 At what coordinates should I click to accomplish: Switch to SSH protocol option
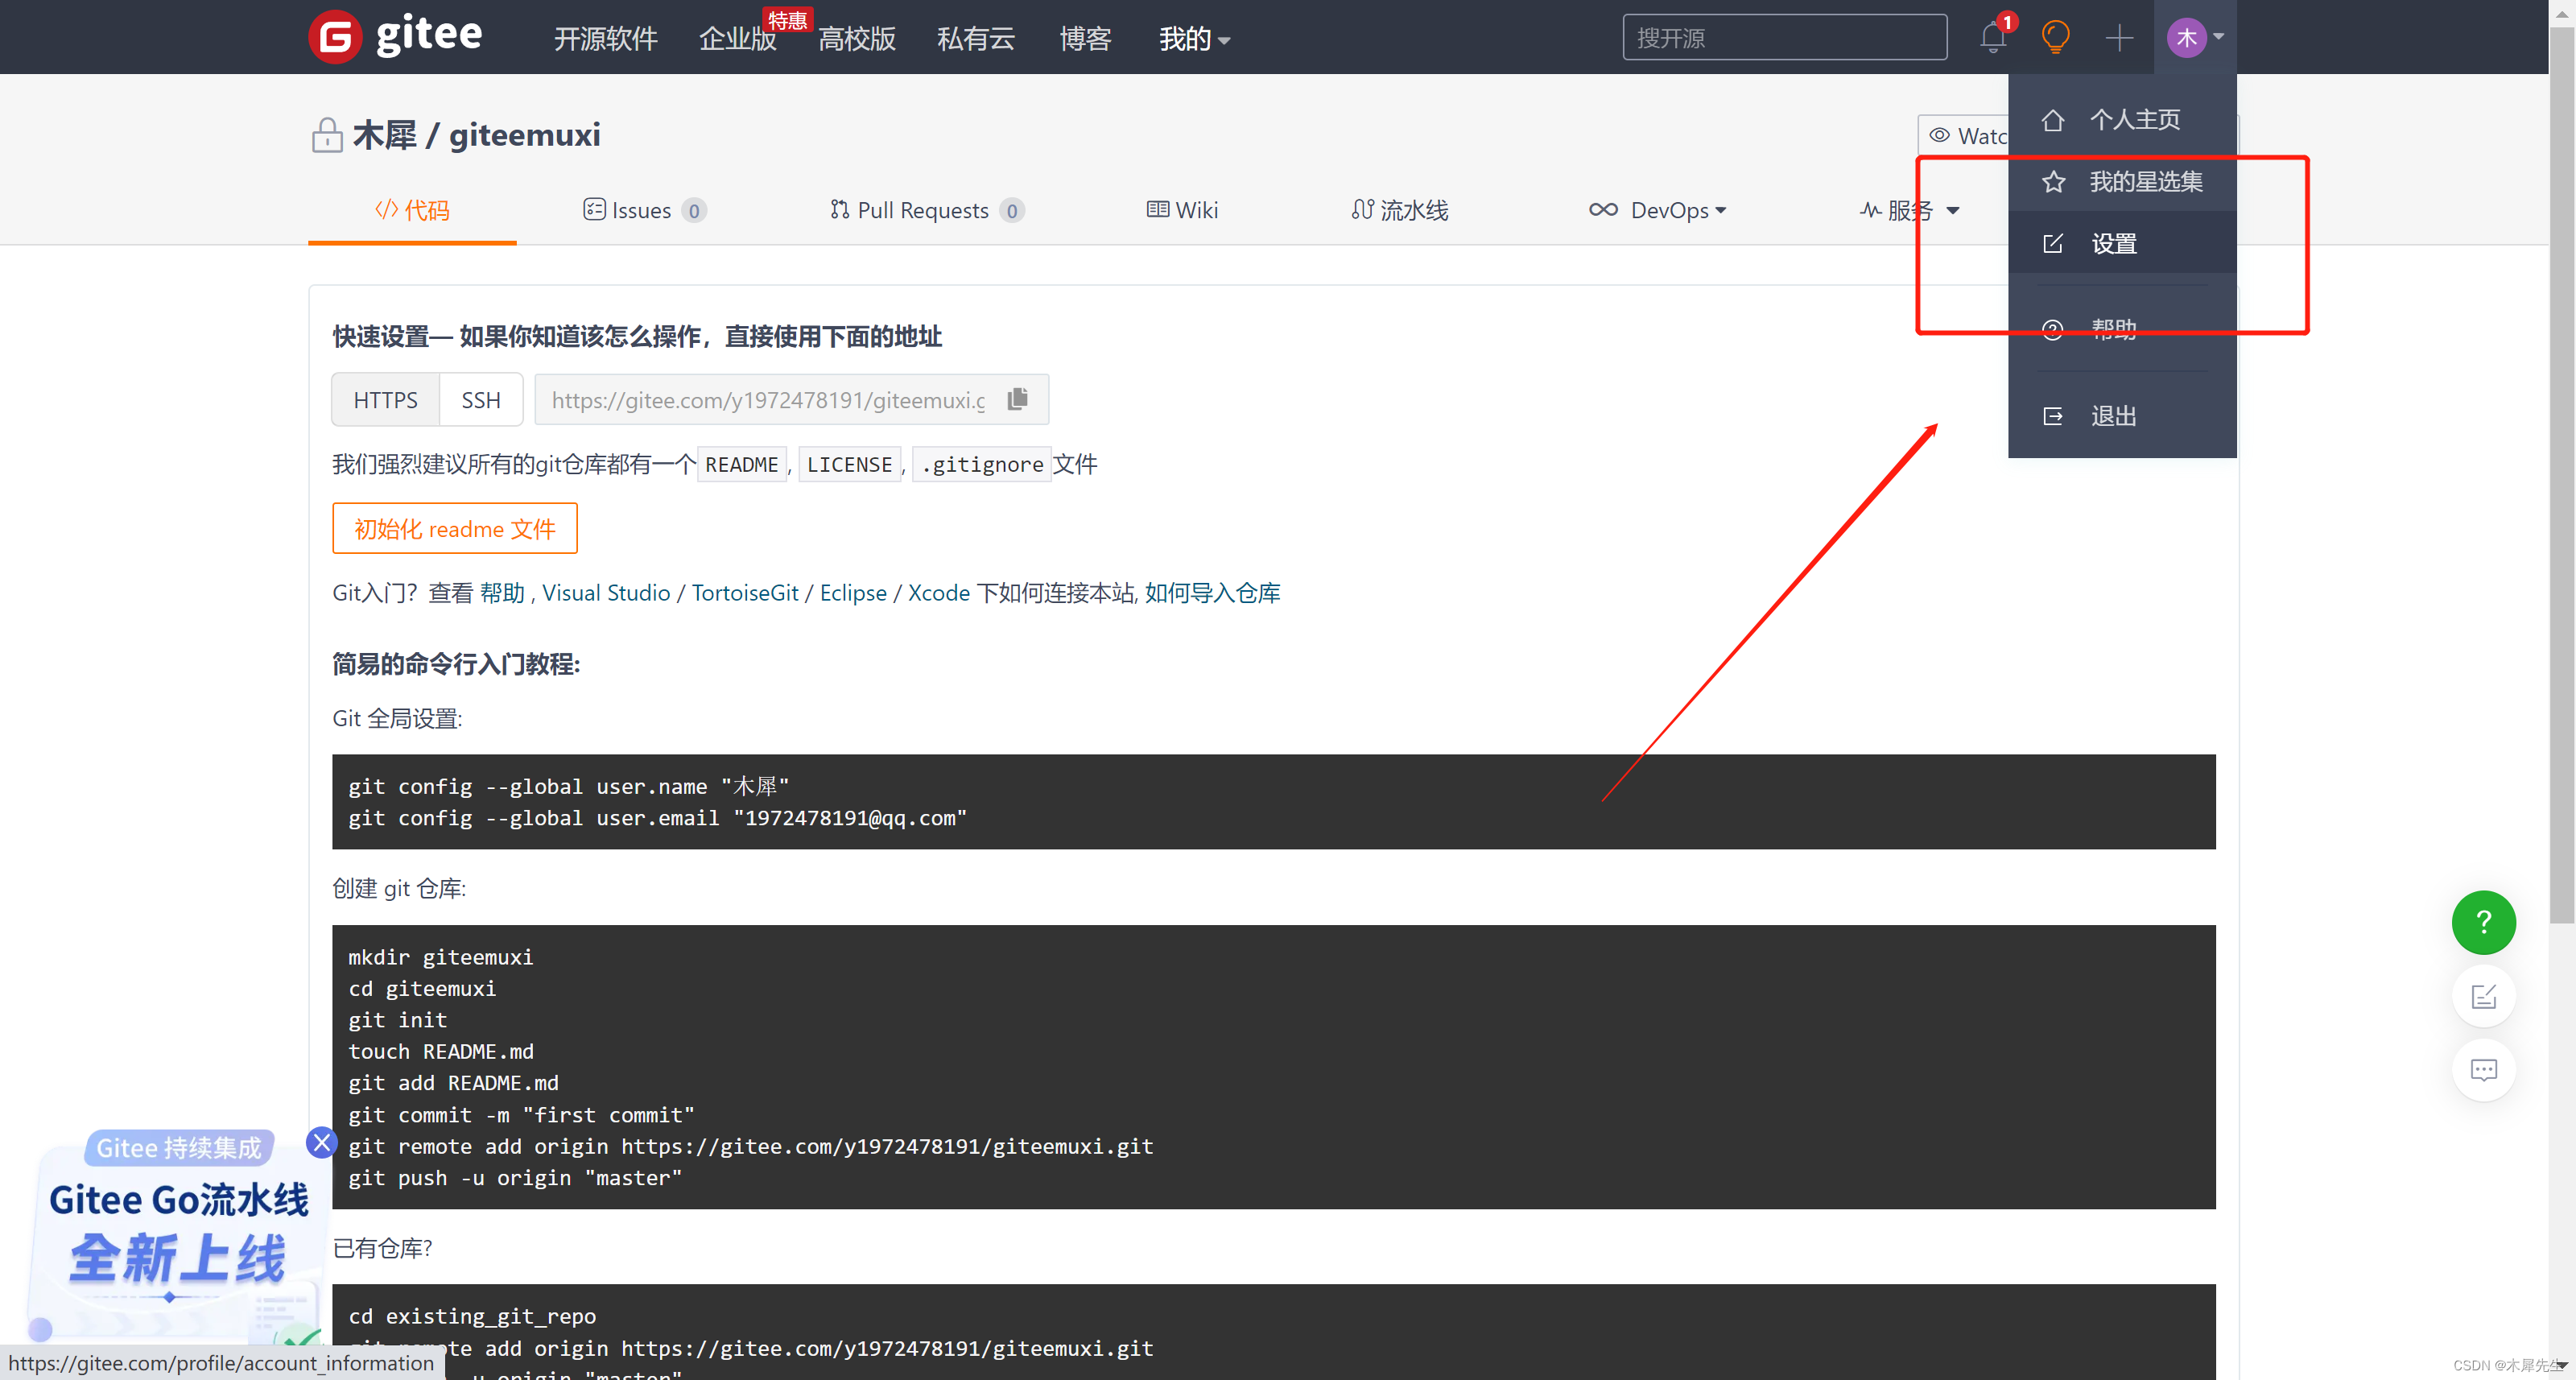pos(480,400)
